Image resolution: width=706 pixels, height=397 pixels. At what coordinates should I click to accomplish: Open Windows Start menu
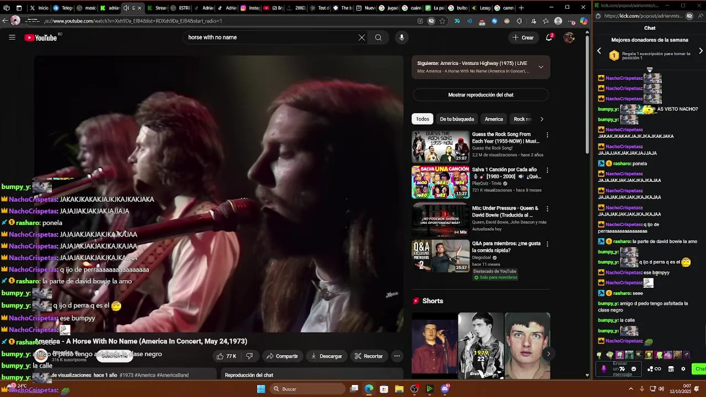tap(261, 389)
